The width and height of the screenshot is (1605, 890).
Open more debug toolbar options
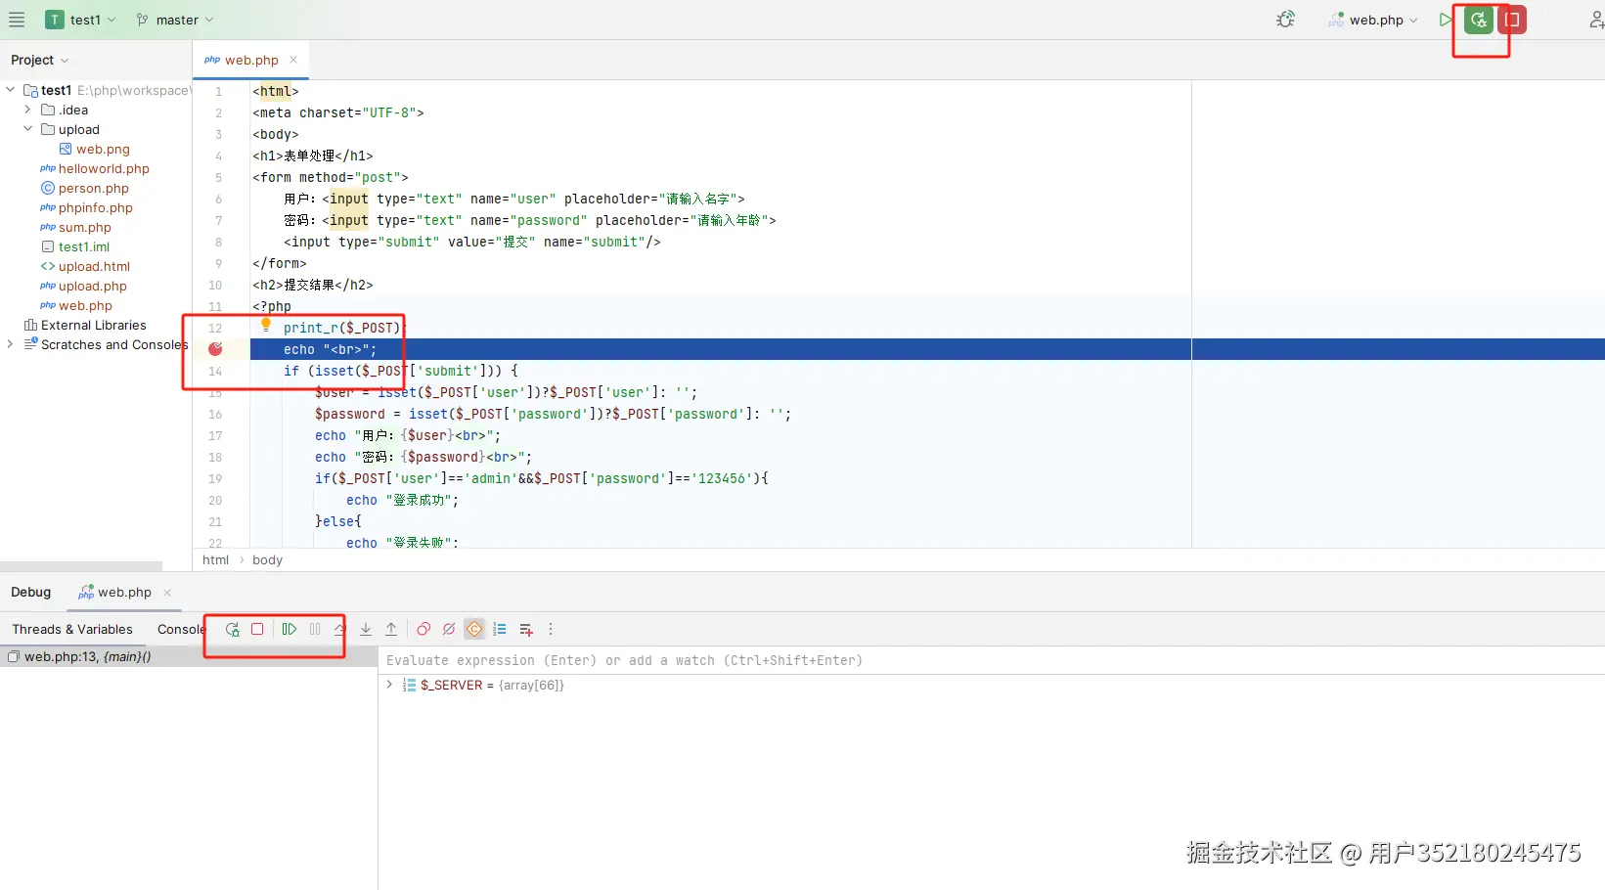[551, 630]
